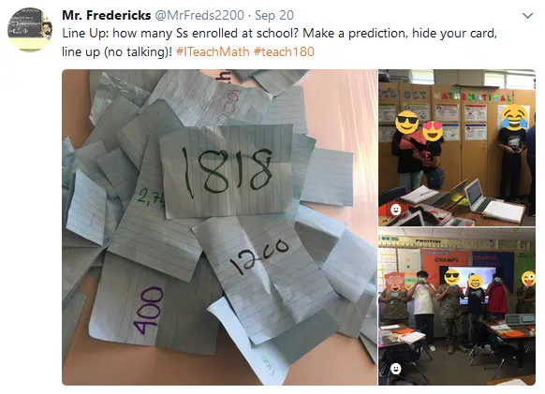The image size is (545, 394).
Task: Click the laughing-crying emoji in top photo
Action: click(x=514, y=117)
